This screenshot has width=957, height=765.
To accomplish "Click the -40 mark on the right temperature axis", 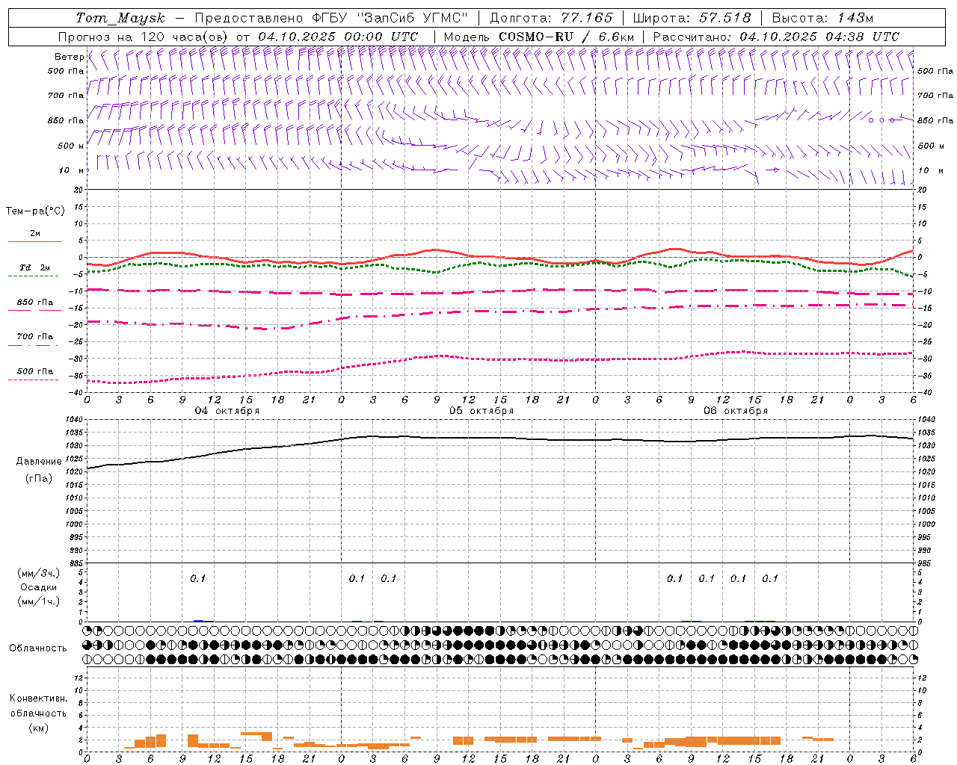I will (924, 392).
